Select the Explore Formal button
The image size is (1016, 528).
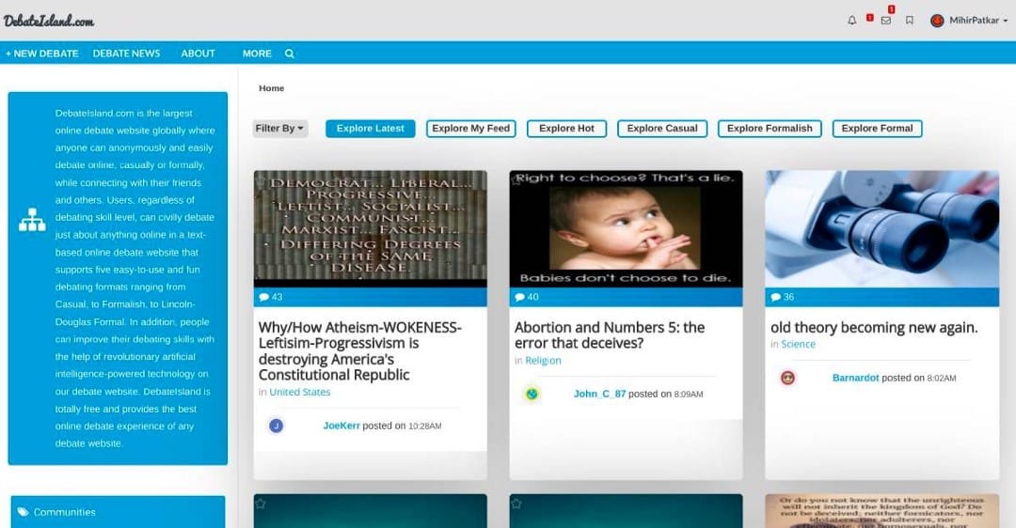878,129
